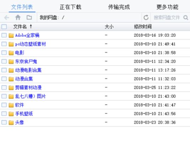The image size is (190, 141).
Task: Open the 东京食尸鬼 folder link
Action: pos(26,61)
